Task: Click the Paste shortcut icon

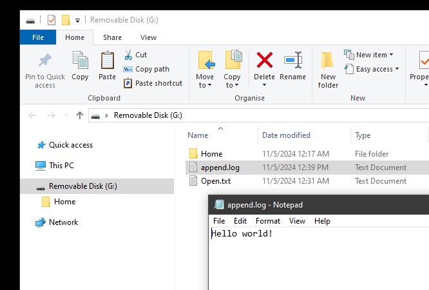Action: 128,83
